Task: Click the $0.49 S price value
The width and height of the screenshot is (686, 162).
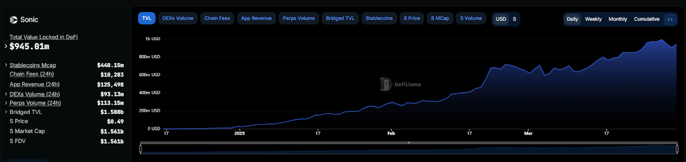Action: tap(115, 122)
